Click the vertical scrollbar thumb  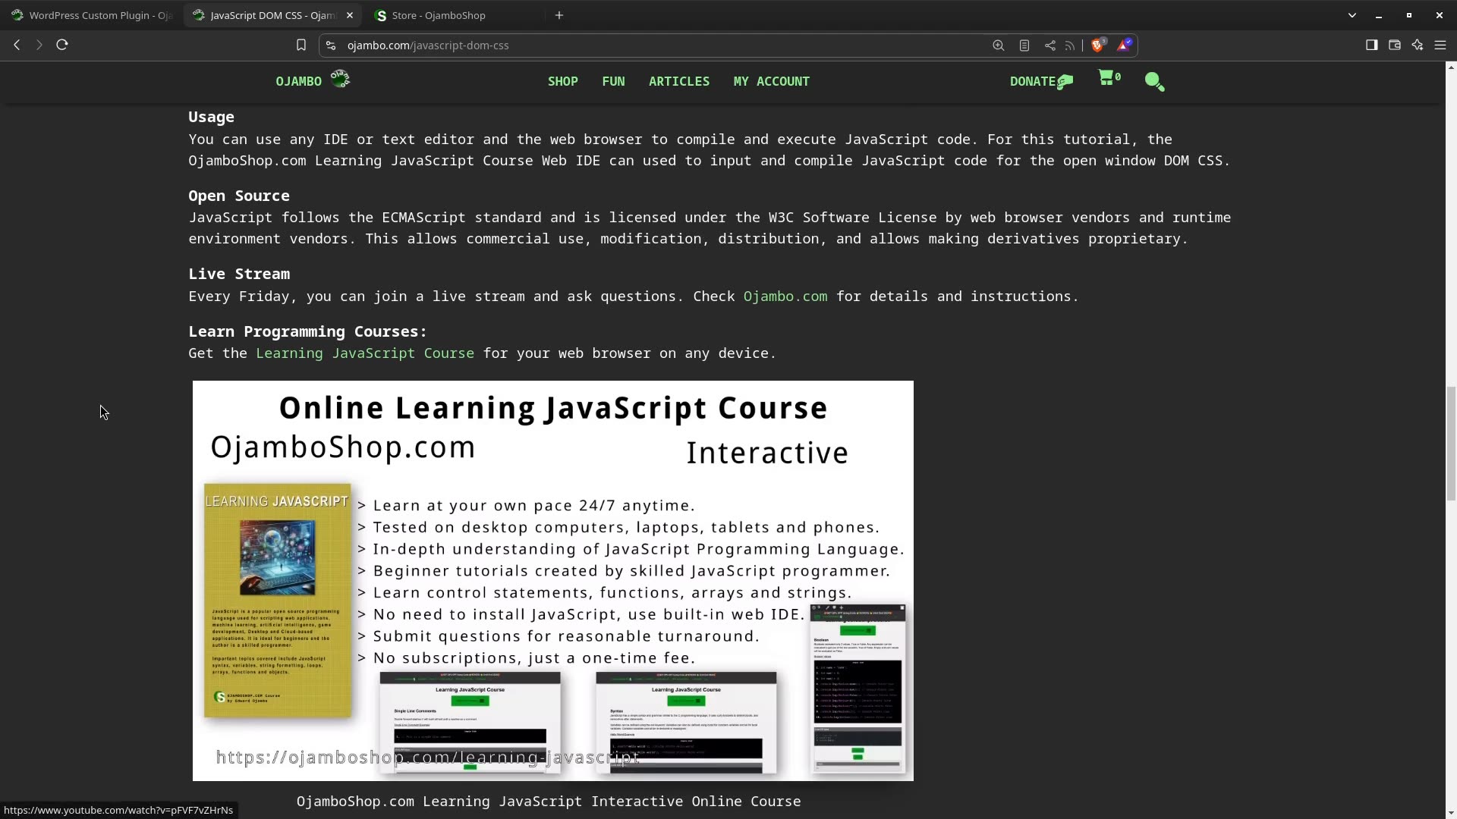1451,443
